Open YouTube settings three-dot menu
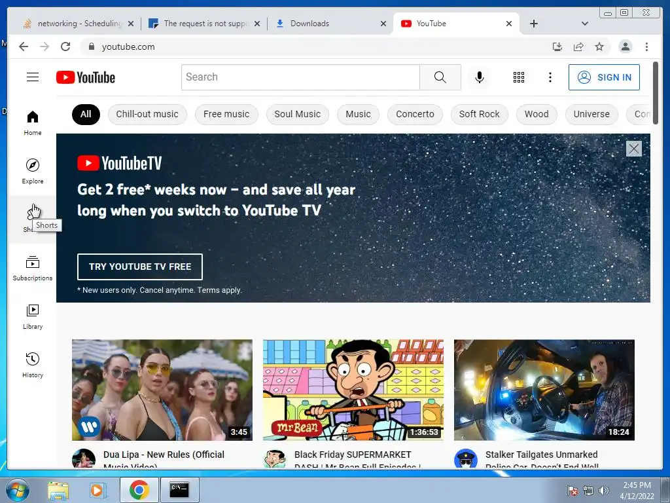 pos(550,77)
